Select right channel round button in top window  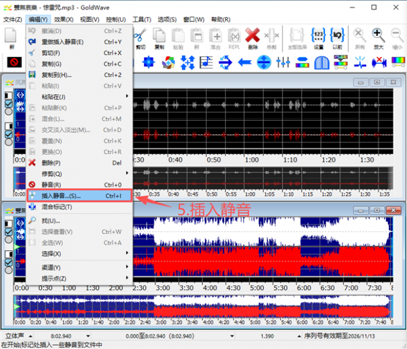pos(8,142)
